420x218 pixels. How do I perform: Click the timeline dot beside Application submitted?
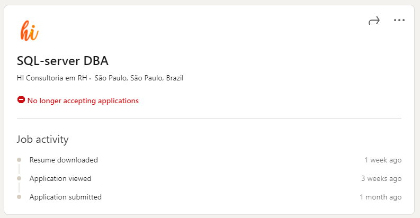pyautogui.click(x=19, y=197)
